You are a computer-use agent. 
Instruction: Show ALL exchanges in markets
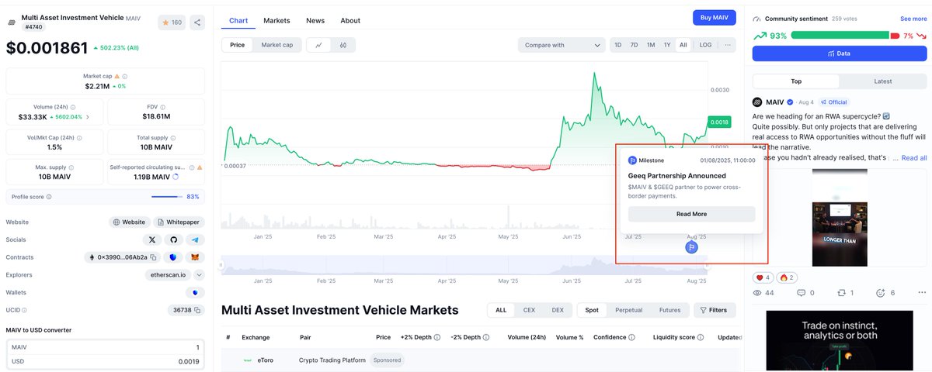pyautogui.click(x=501, y=310)
